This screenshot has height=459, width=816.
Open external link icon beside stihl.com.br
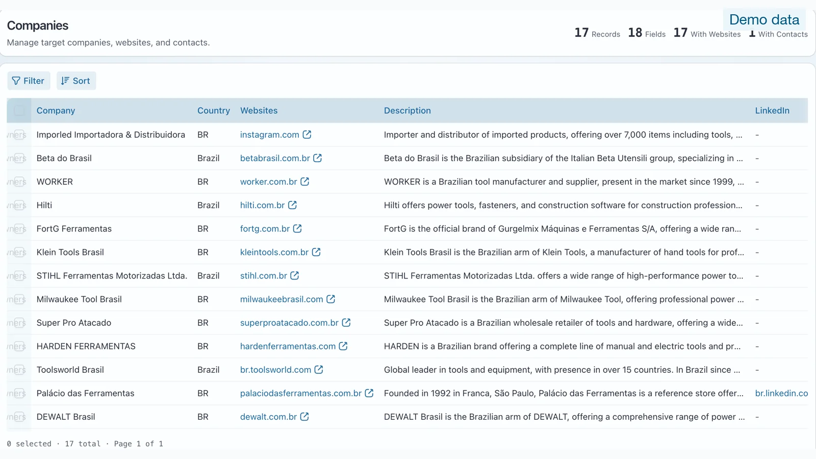pyautogui.click(x=295, y=275)
